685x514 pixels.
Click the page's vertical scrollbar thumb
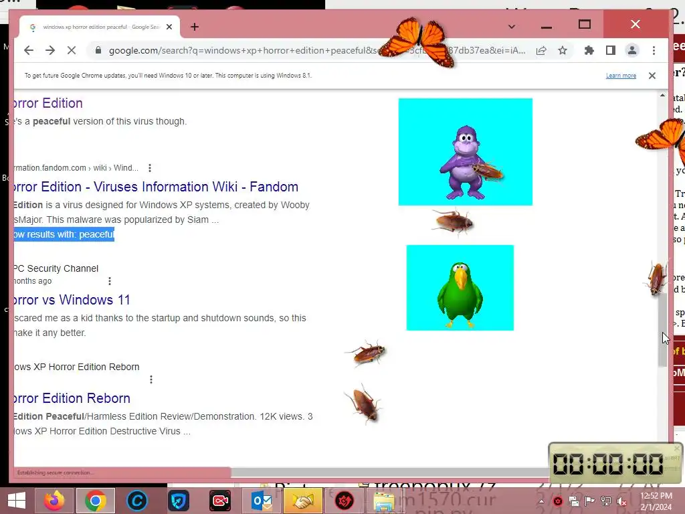663,330
